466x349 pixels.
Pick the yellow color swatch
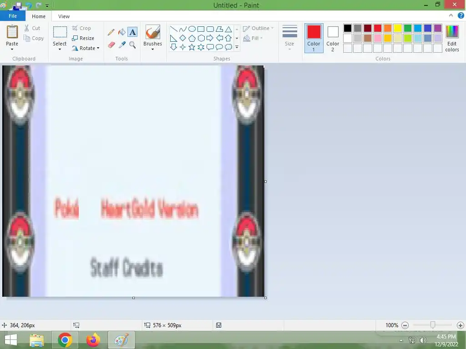(398, 28)
